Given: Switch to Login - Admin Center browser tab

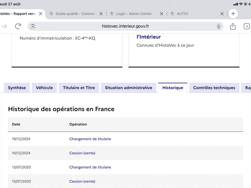Looking at the screenshot, I should [134, 14].
